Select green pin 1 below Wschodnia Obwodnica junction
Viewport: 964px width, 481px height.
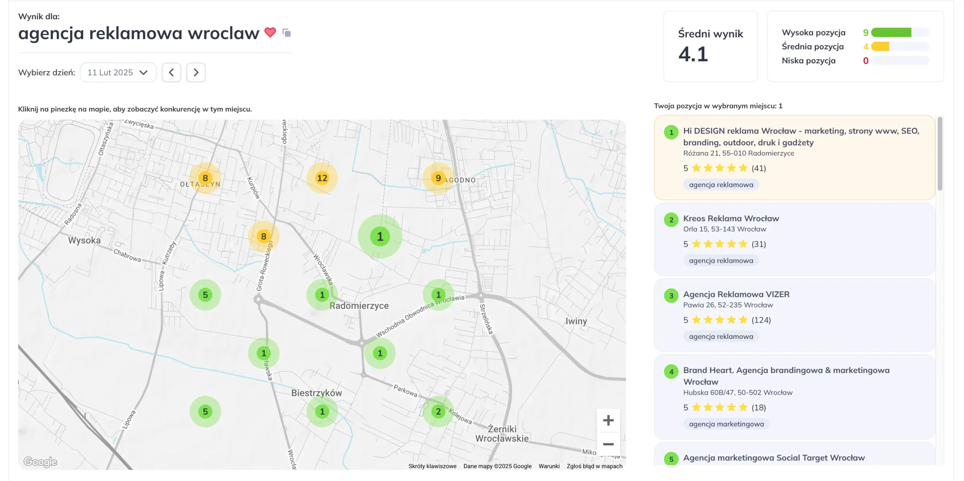click(x=380, y=353)
